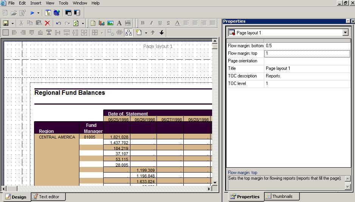Click the Paste clipboard icon

coord(39,23)
